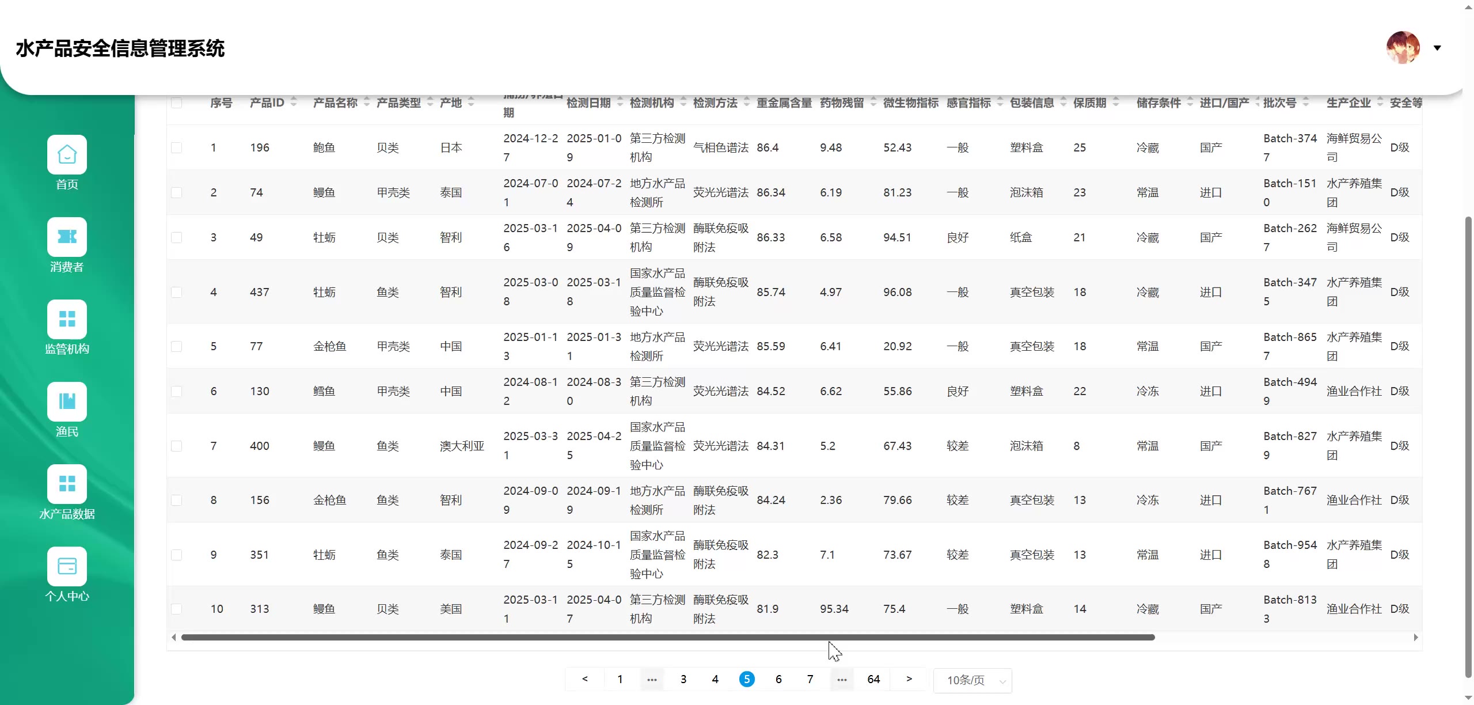Image resolution: width=1474 pixels, height=705 pixels.
Task: Go to the 监管机构 sidebar icon
Action: pyautogui.click(x=67, y=319)
